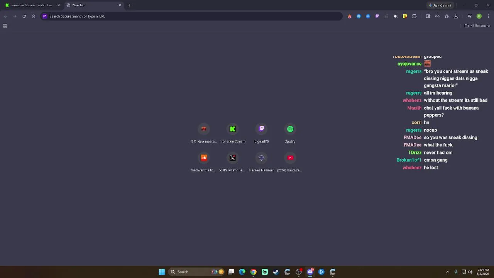The height and width of the screenshot is (278, 494).
Task: Bookmark this tab with the star icon
Action: 447,16
